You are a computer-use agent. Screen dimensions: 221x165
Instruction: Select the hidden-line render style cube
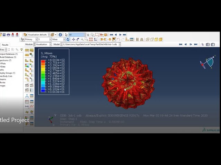click(152, 40)
